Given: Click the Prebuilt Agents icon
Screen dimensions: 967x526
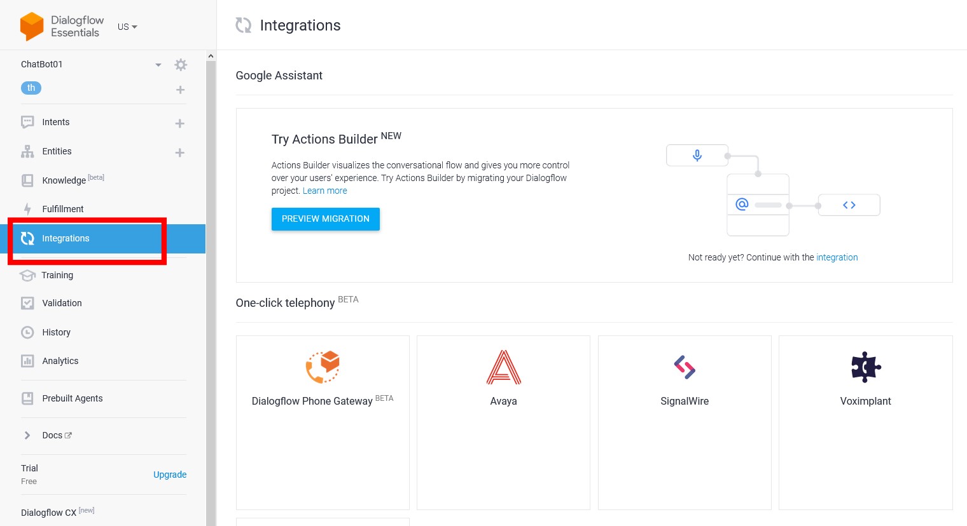Looking at the screenshot, I should [x=27, y=398].
